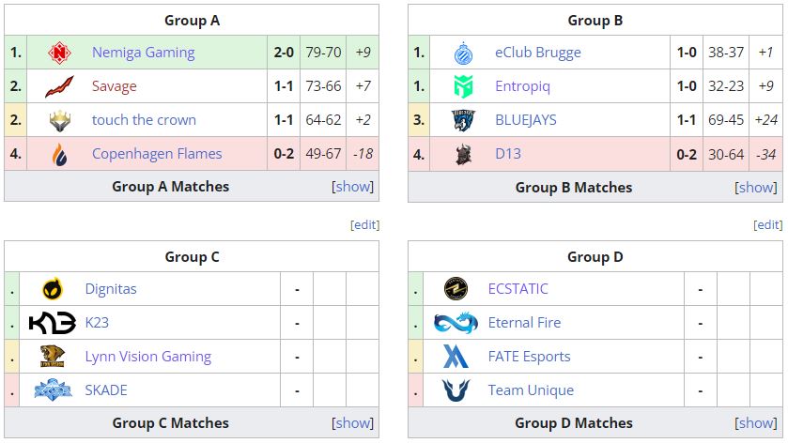Click the touch the crown logo
The height and width of the screenshot is (443, 788).
tap(60, 120)
